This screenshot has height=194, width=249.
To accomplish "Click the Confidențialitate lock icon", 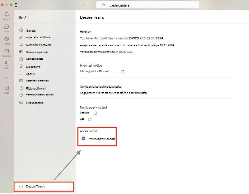I will coord(21,59).
